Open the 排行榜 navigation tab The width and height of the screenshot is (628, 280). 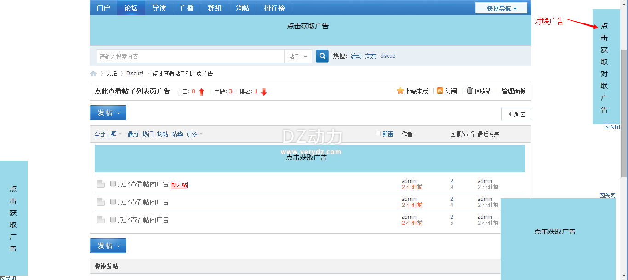point(274,8)
